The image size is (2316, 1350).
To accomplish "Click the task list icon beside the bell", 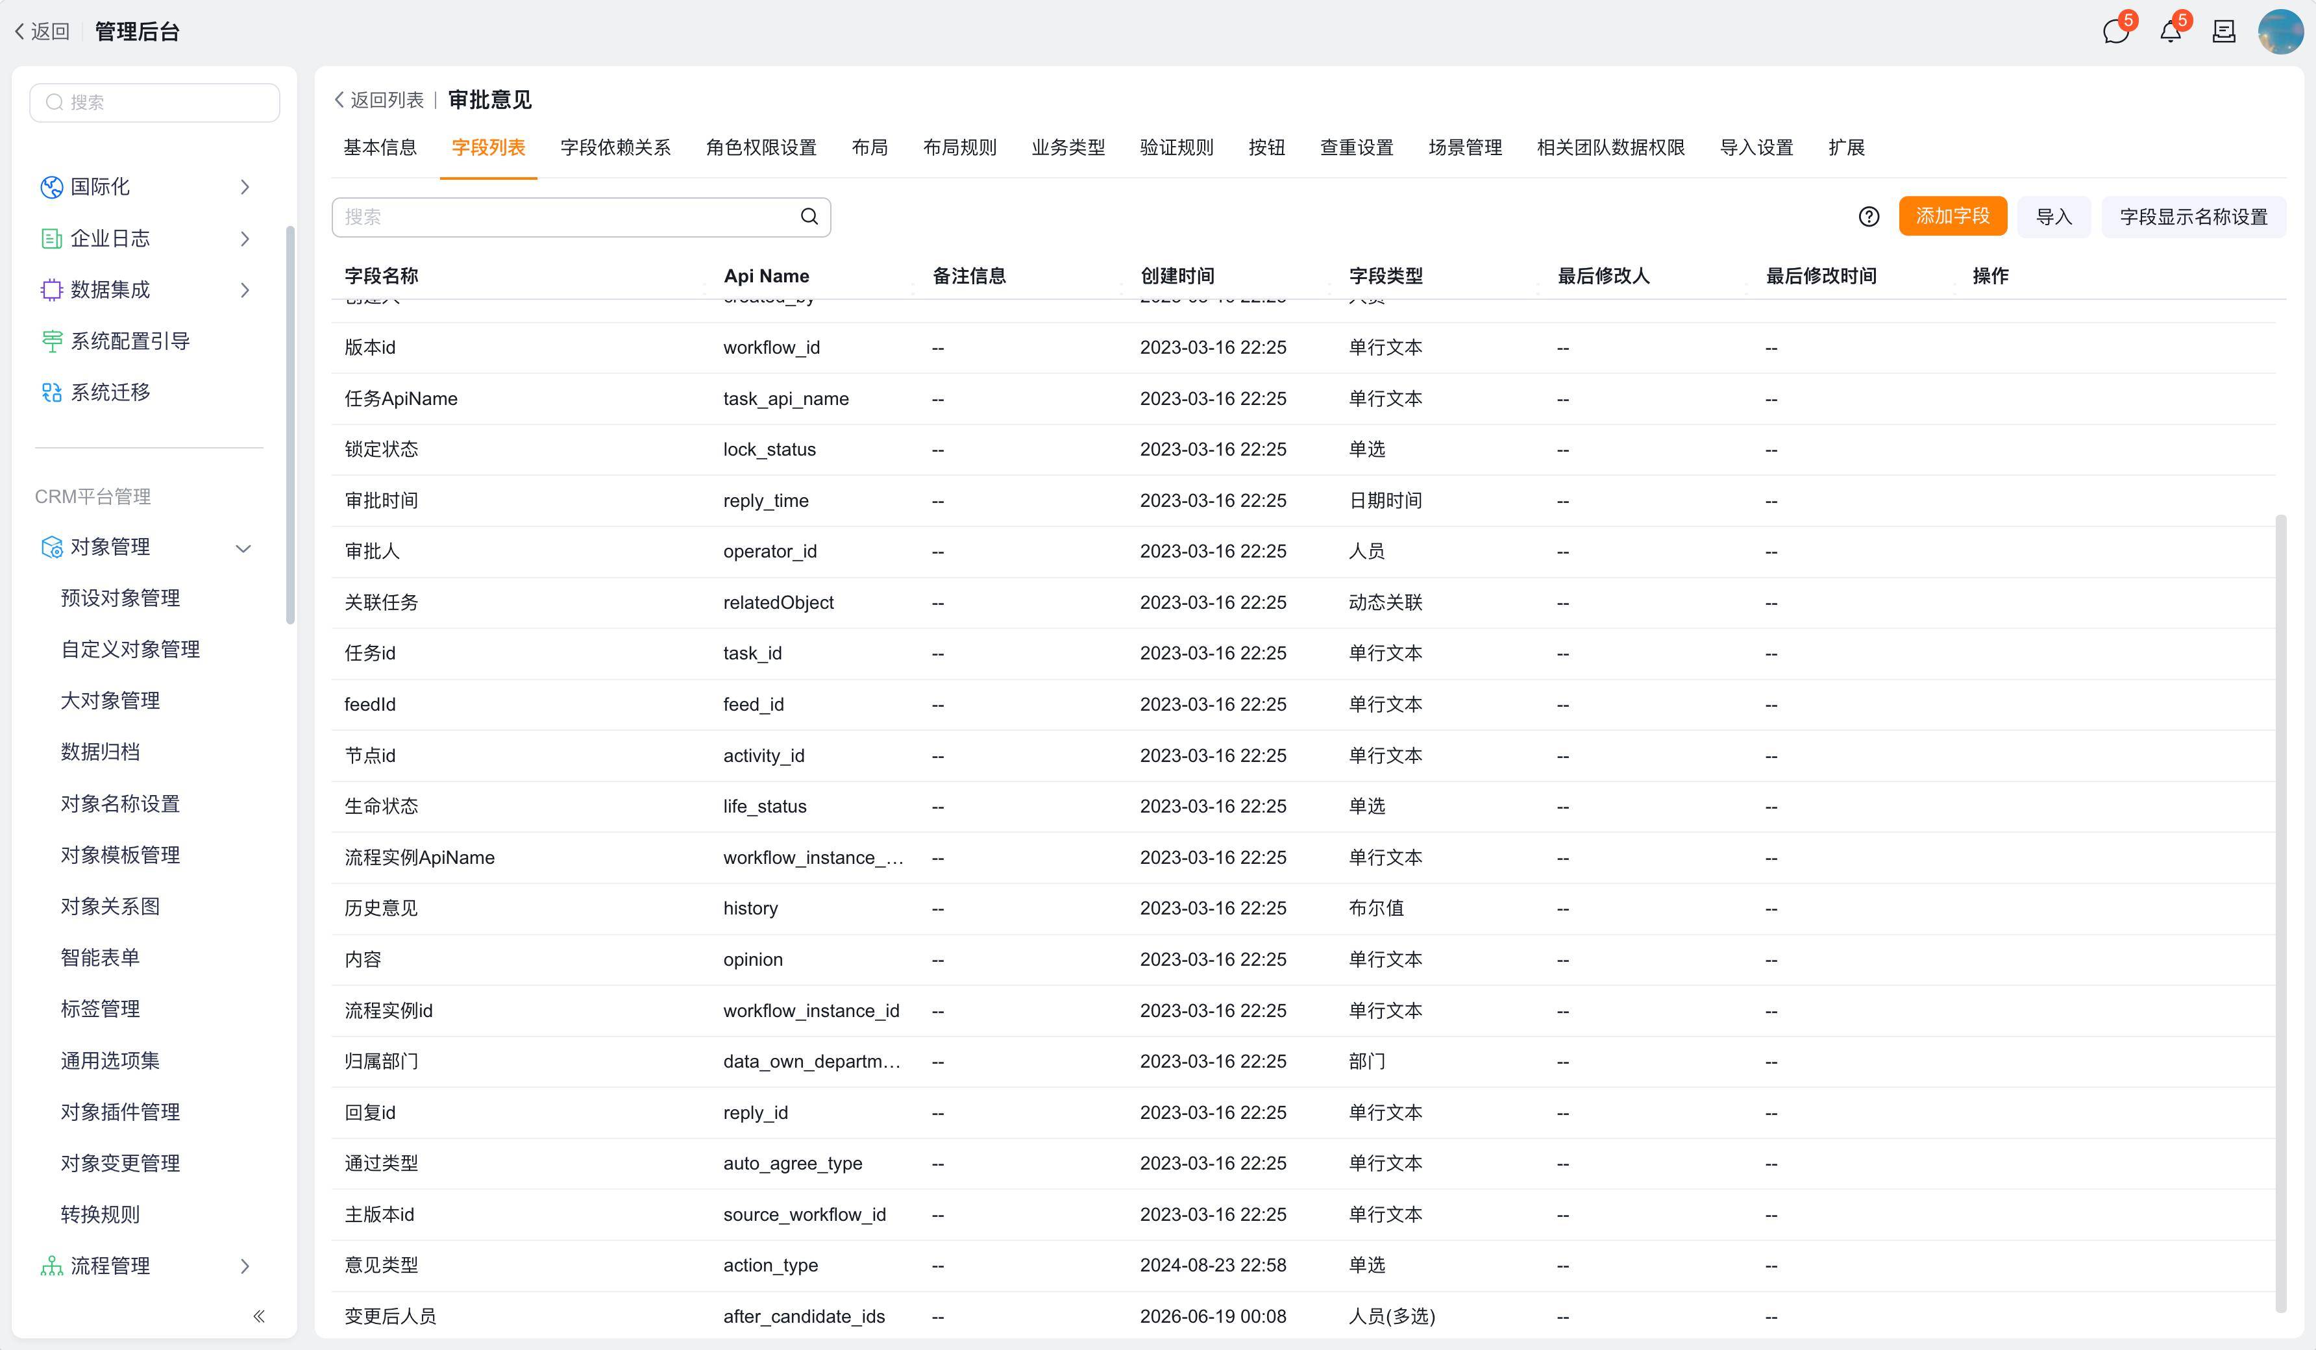I will pos(2224,32).
